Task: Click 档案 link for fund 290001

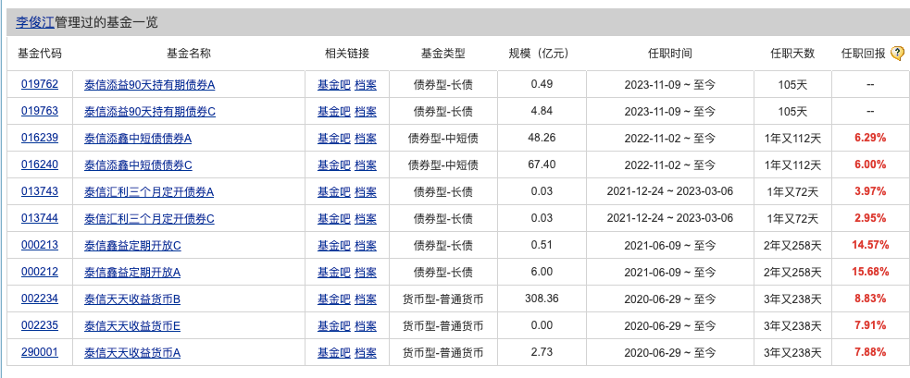Action: 366,352
